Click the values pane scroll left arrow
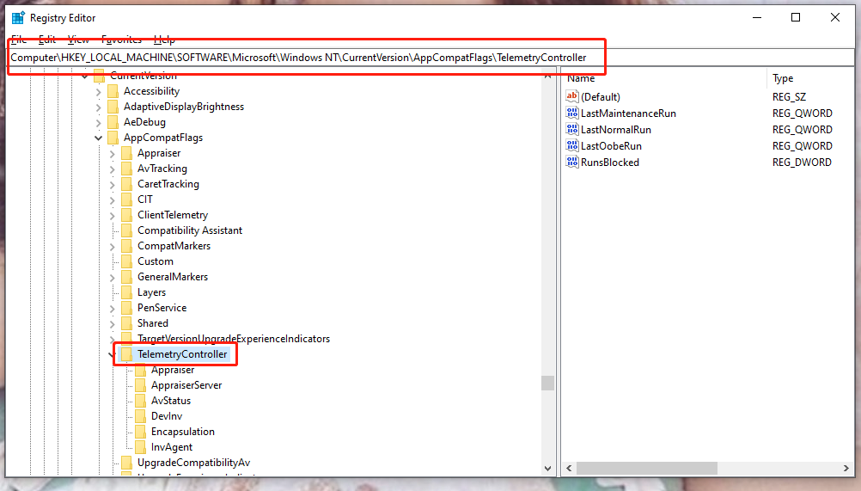Image resolution: width=861 pixels, height=491 pixels. coord(569,469)
